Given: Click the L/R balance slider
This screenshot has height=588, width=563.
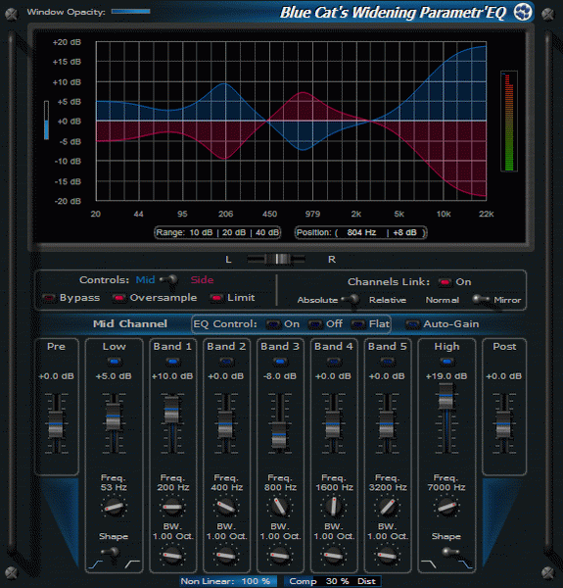Looking at the screenshot, I should click(276, 259).
